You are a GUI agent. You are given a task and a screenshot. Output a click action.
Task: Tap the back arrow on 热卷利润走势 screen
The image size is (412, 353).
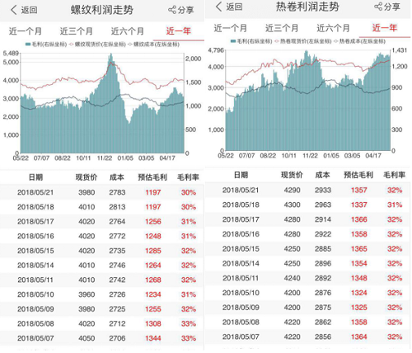pyautogui.click(x=218, y=7)
